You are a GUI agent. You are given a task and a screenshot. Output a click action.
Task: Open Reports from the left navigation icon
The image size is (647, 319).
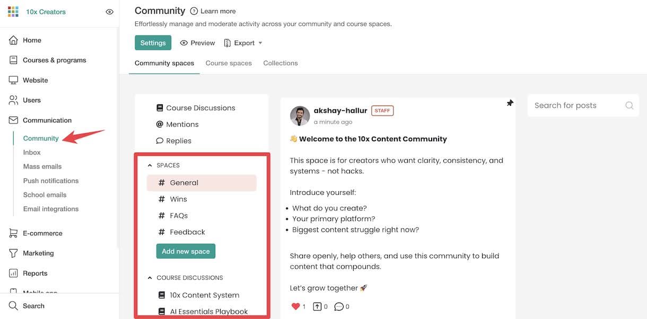click(x=13, y=273)
